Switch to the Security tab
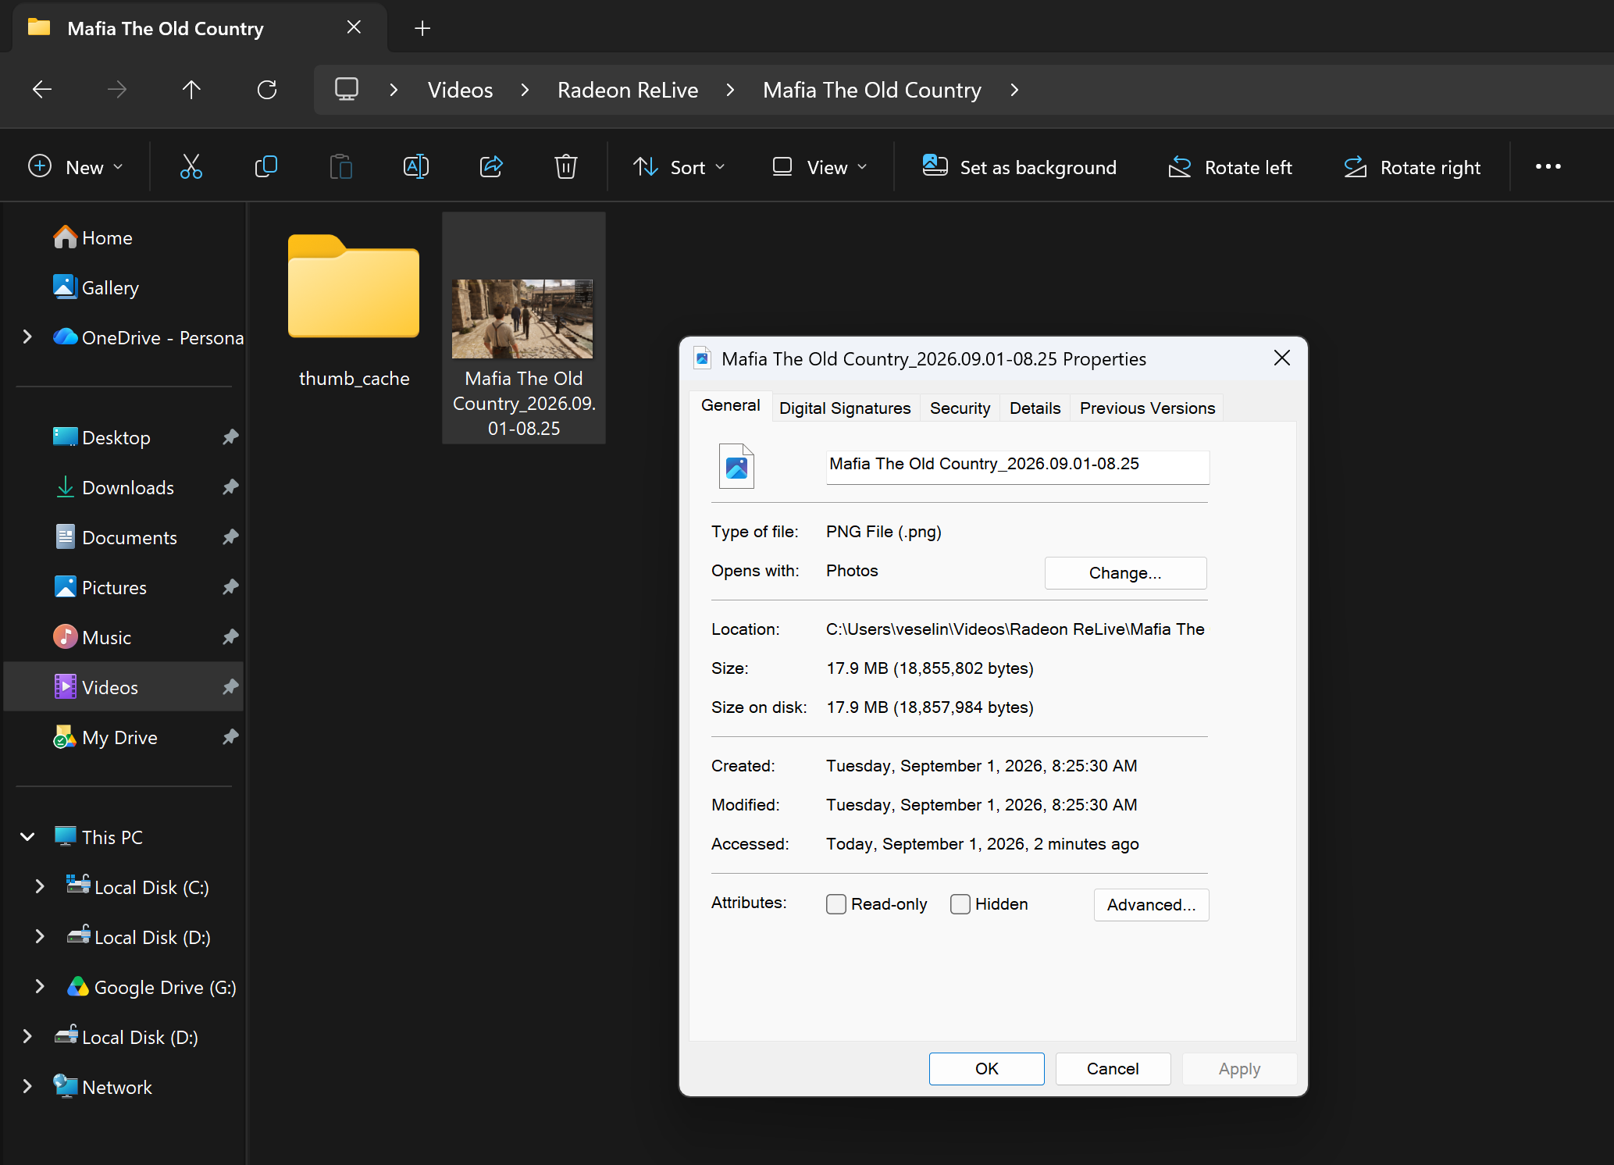The image size is (1614, 1165). click(x=960, y=408)
